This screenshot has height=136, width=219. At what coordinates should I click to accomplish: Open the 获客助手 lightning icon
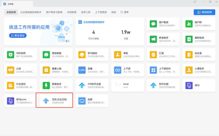click(46, 85)
